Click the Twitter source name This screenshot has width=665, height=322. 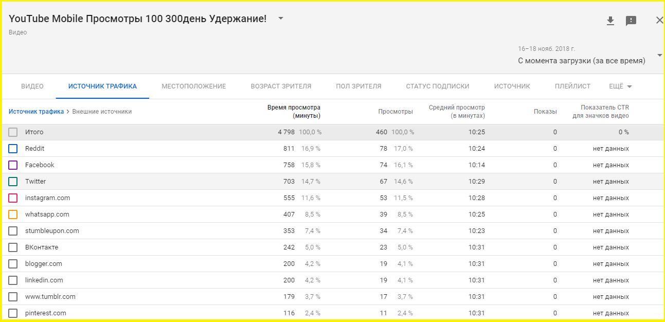(35, 182)
